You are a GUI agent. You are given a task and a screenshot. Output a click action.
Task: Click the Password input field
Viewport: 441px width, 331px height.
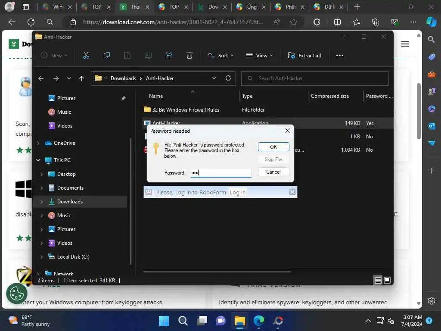(221, 173)
